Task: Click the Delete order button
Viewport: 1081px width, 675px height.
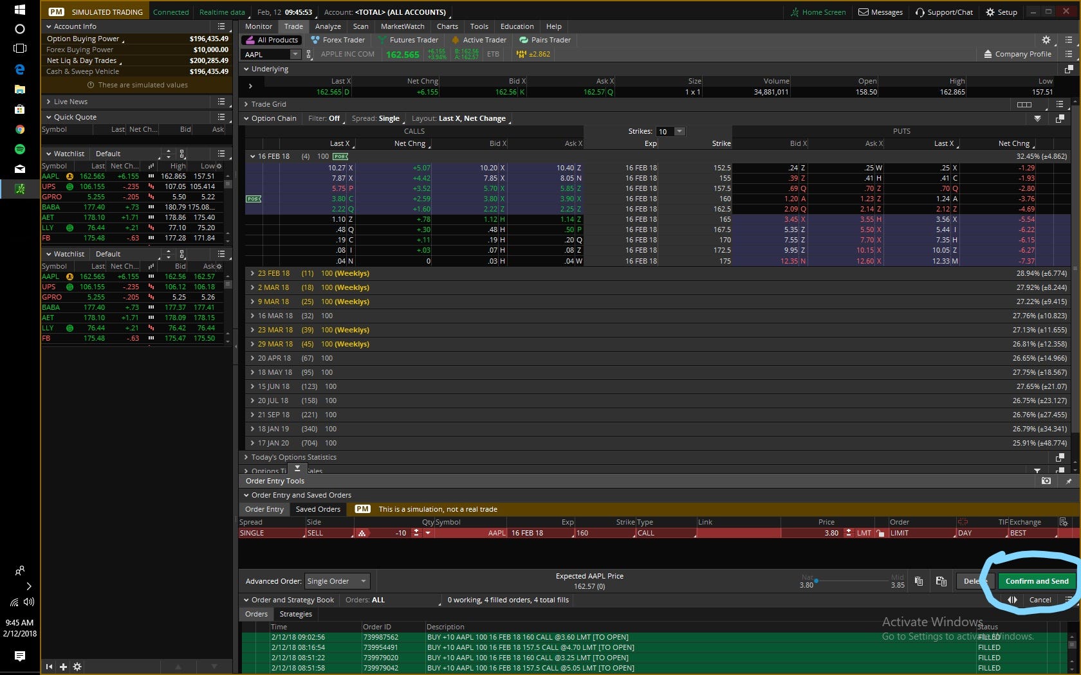Action: (x=975, y=581)
